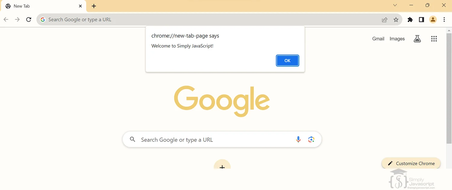Open Chrome's three-dot menu
The height and width of the screenshot is (190, 452).
pos(444,20)
